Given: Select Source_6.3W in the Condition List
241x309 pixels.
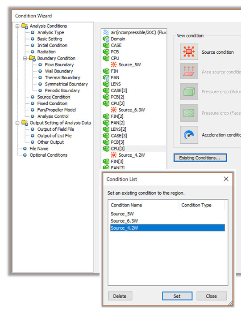Looking at the screenshot, I should (167, 221).
